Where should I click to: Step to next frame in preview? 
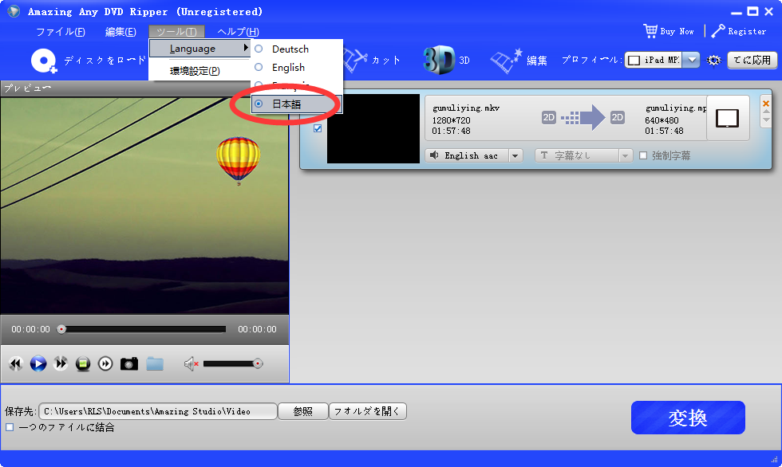[105, 364]
